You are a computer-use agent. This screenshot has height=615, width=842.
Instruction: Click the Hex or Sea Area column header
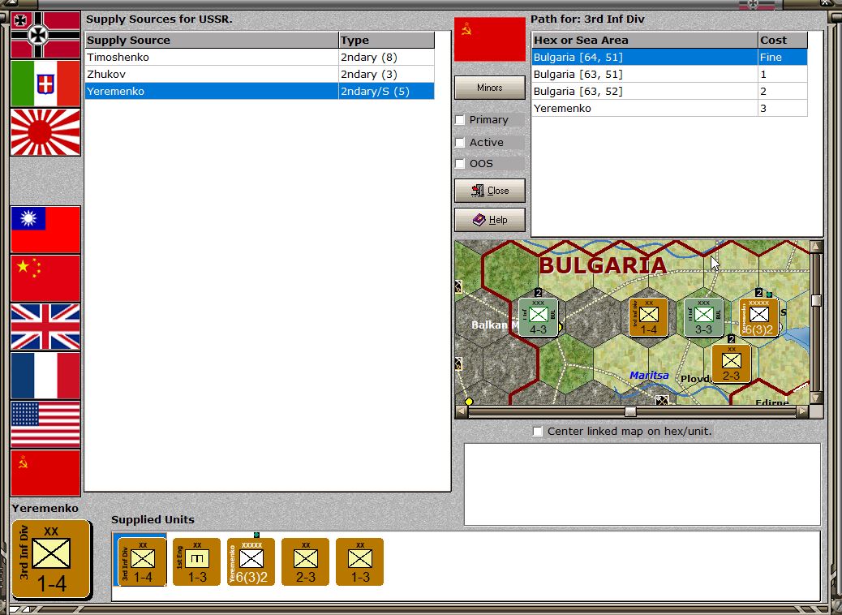(x=644, y=41)
